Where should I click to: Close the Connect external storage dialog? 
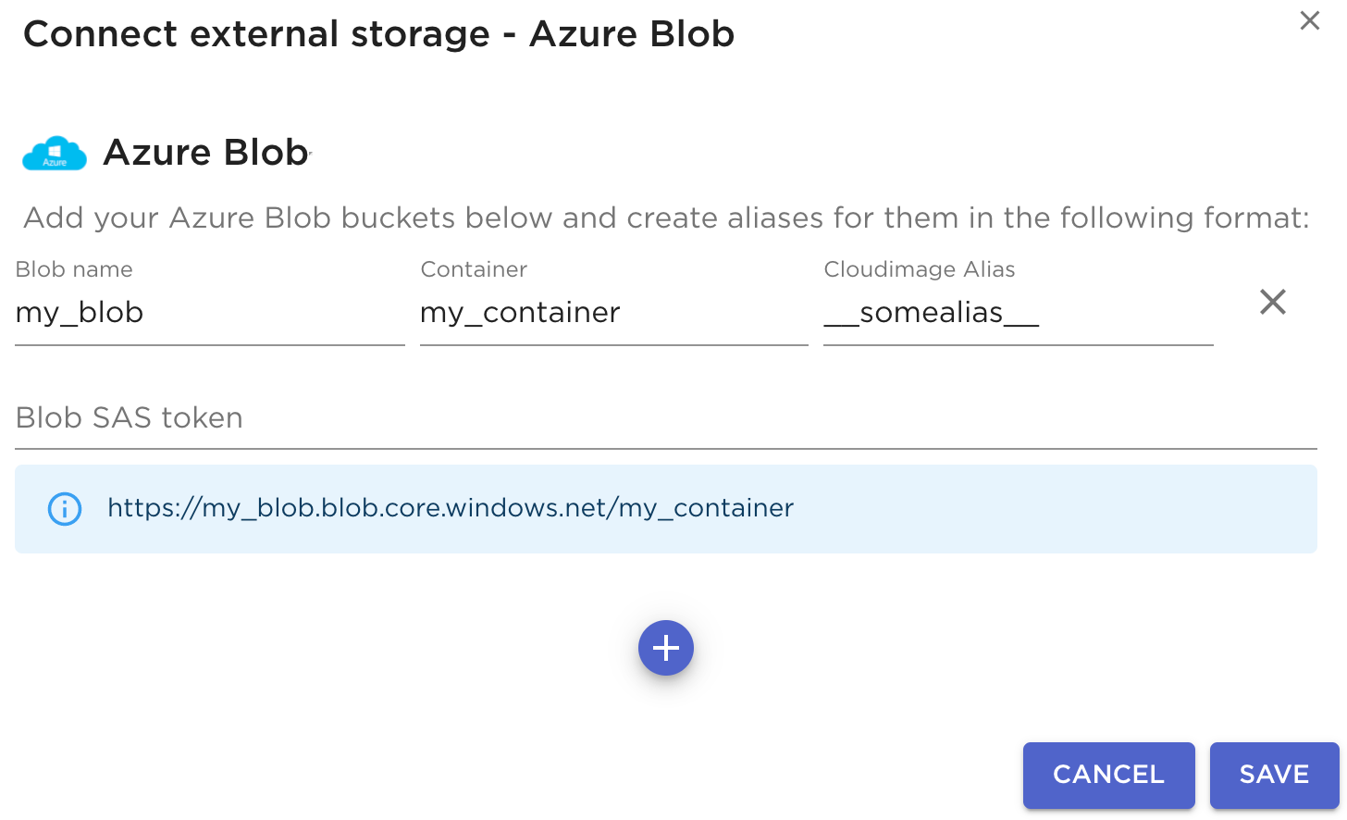coord(1309,20)
